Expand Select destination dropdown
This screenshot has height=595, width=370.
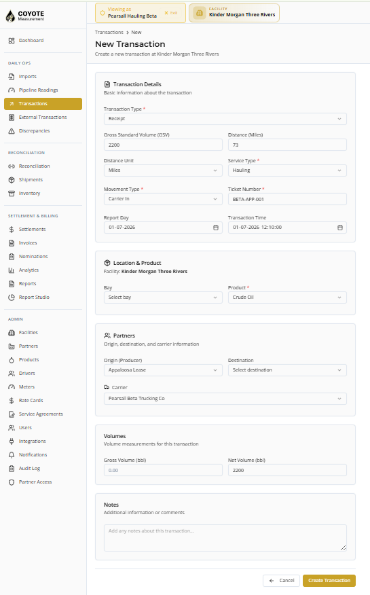pyautogui.click(x=287, y=370)
